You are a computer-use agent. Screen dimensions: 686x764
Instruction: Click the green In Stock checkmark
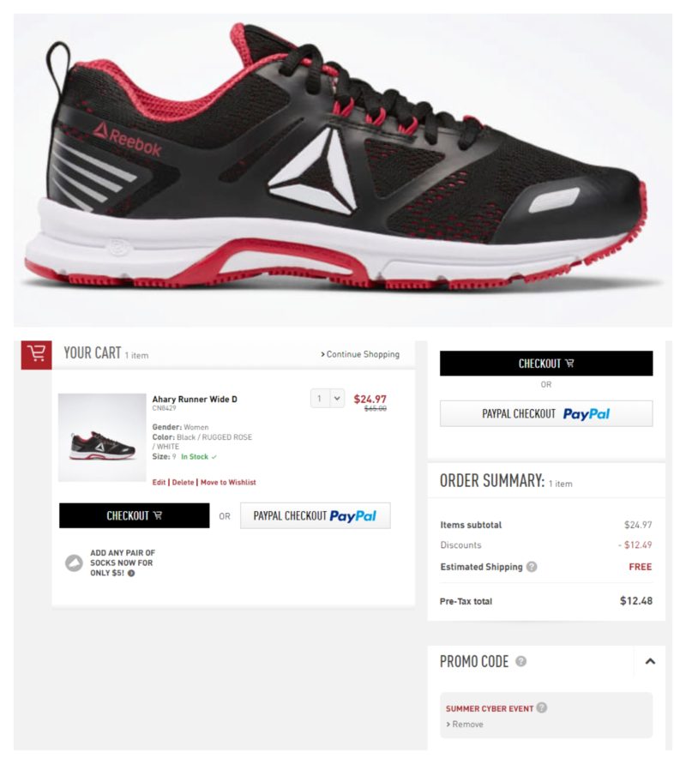pyautogui.click(x=214, y=456)
